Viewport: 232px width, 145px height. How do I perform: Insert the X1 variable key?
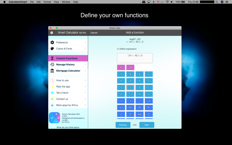pyautogui.click(x=121, y=67)
